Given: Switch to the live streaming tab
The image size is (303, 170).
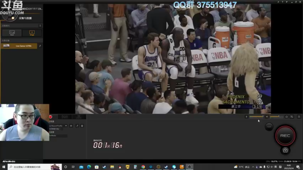Looking at the screenshot, I should [64, 117].
